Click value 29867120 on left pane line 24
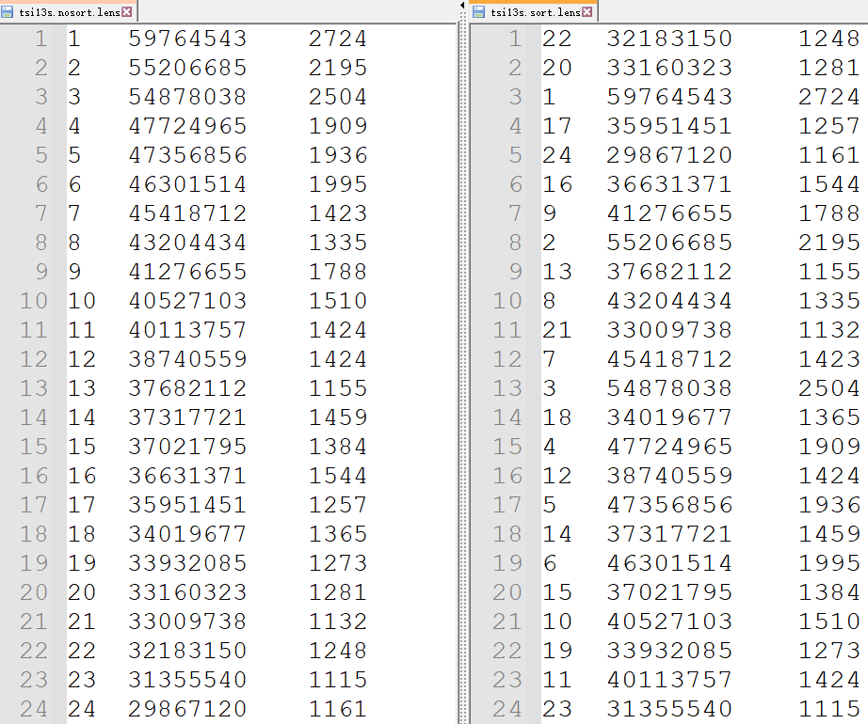This screenshot has height=724, width=868. pyautogui.click(x=187, y=709)
